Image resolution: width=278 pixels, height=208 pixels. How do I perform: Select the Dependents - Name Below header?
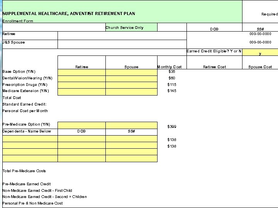(27, 131)
